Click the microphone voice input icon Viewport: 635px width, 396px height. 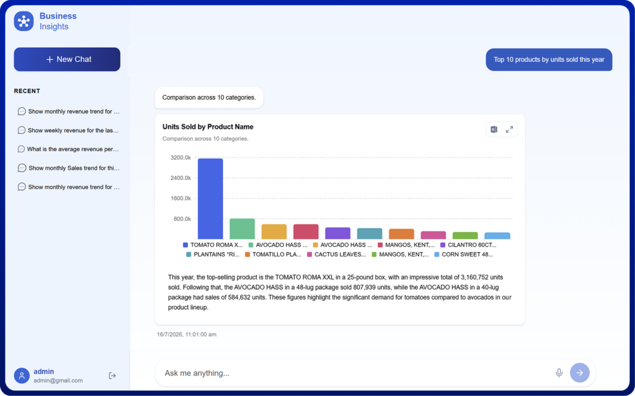[559, 372]
